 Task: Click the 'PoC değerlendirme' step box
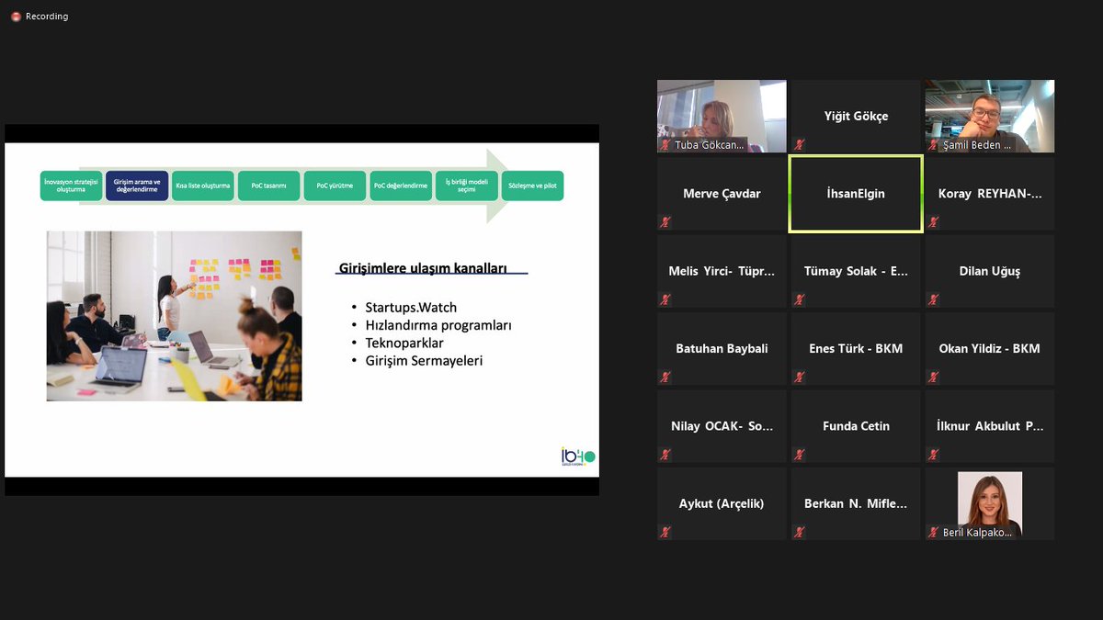(401, 186)
